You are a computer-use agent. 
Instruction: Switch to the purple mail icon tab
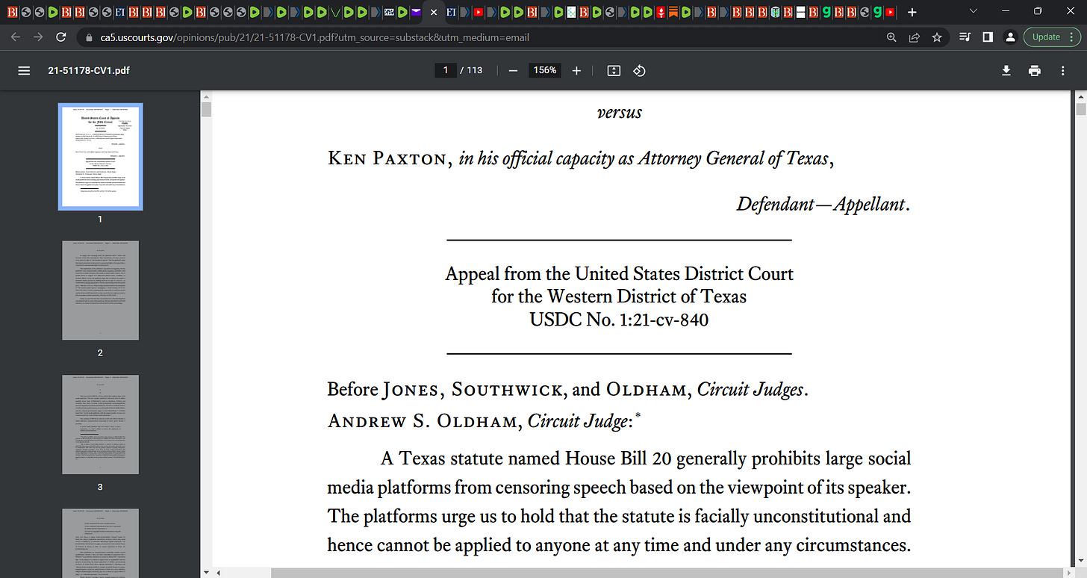coord(416,13)
